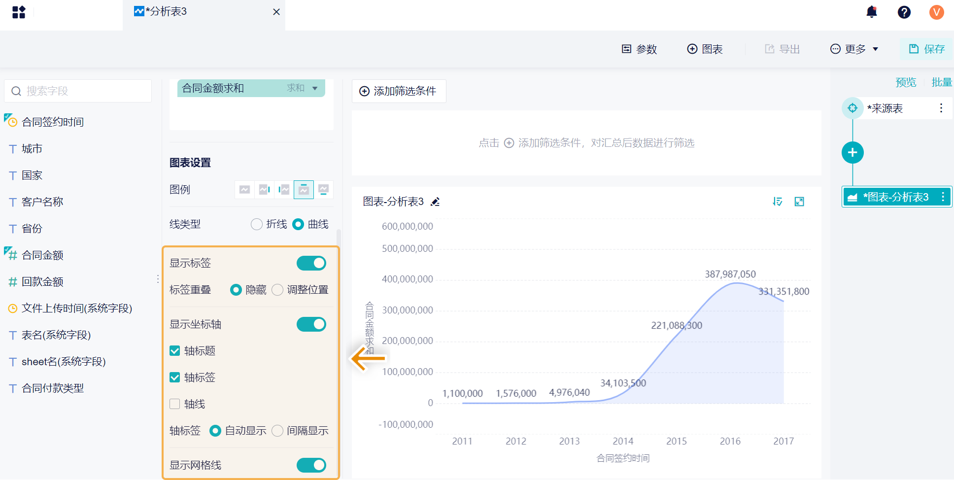Click the 批量 link
954x480 pixels.
coord(942,82)
